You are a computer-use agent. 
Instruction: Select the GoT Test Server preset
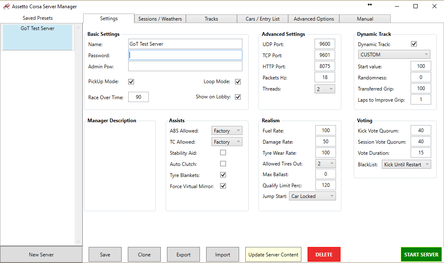pyautogui.click(x=38, y=37)
